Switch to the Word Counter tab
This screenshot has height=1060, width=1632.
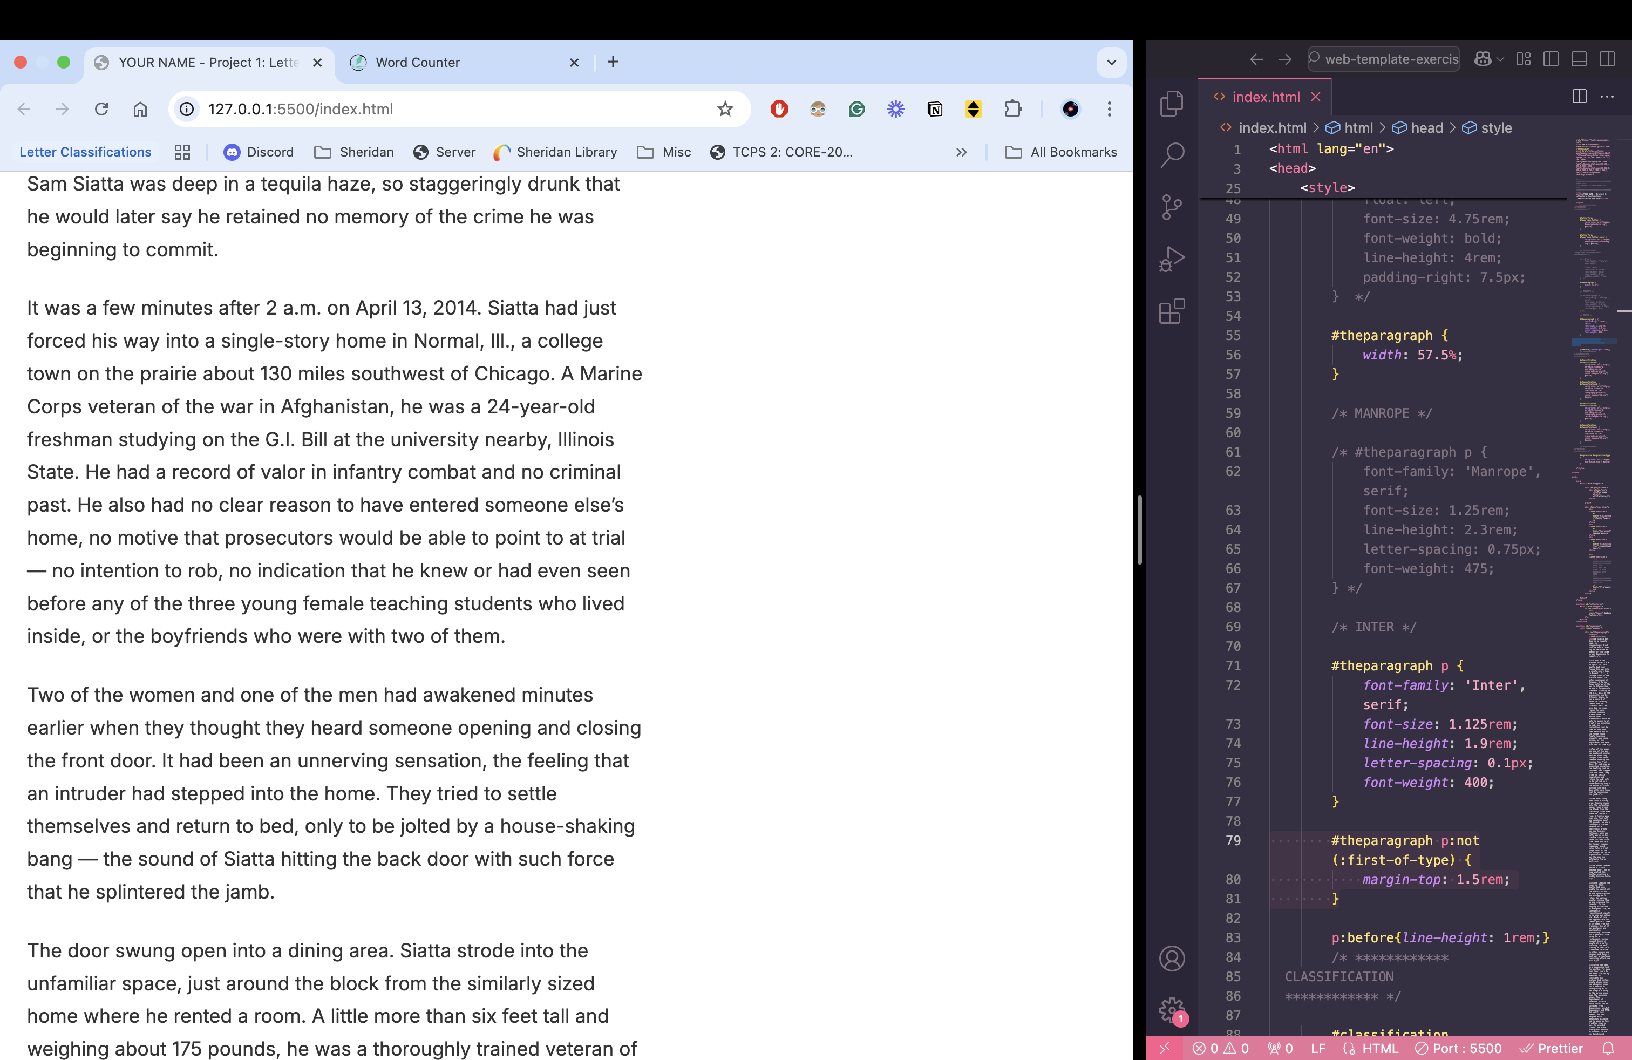(417, 62)
